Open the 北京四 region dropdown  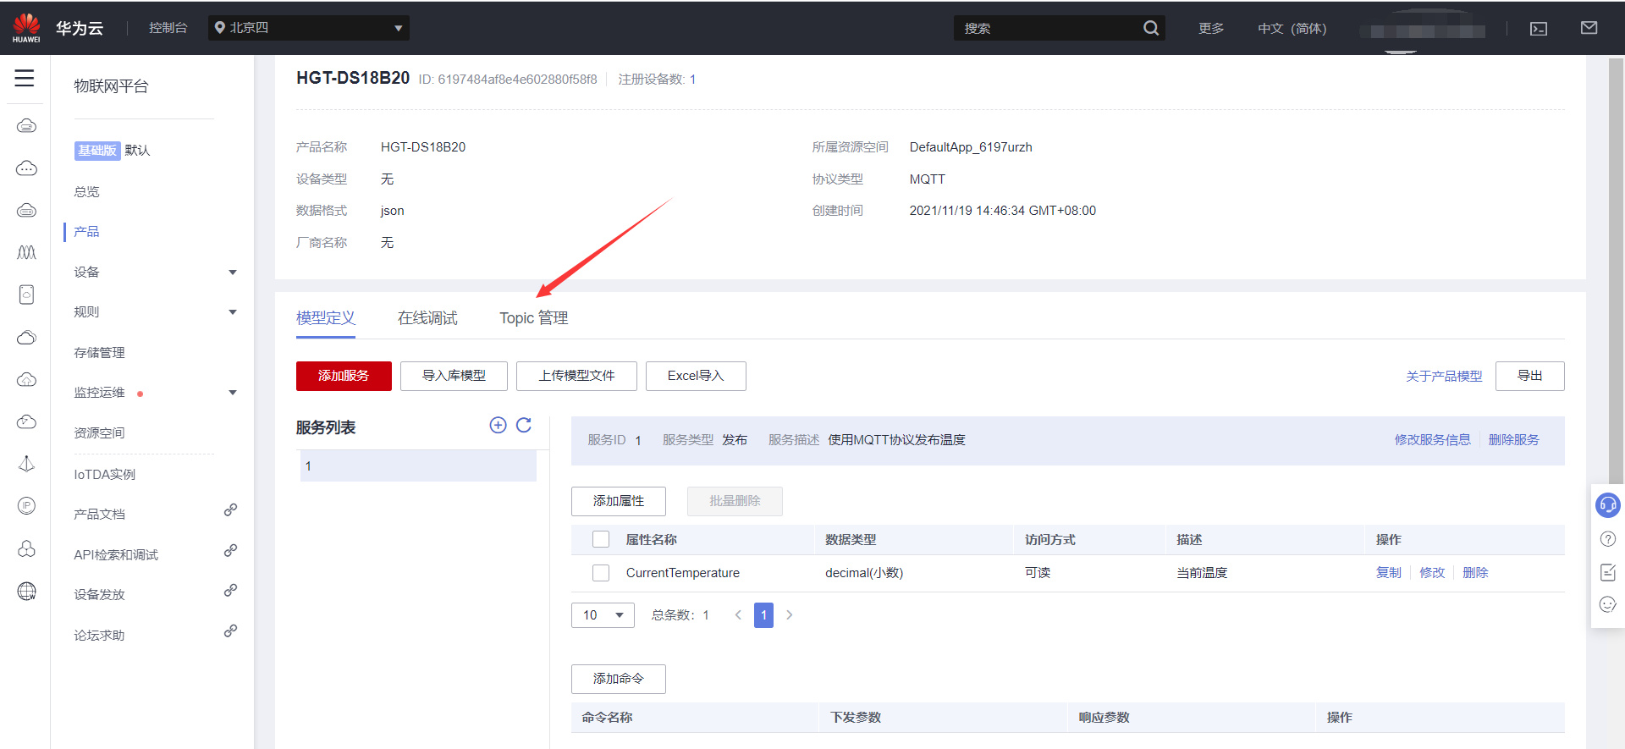pos(309,28)
